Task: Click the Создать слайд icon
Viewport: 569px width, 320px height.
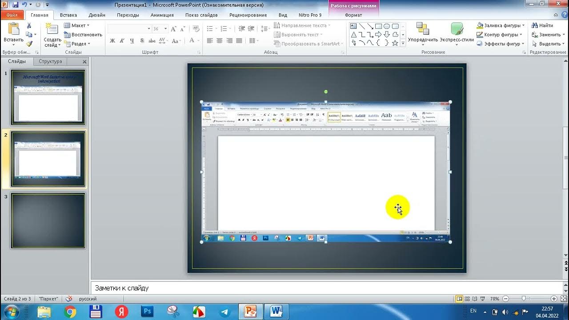Action: coord(52,29)
